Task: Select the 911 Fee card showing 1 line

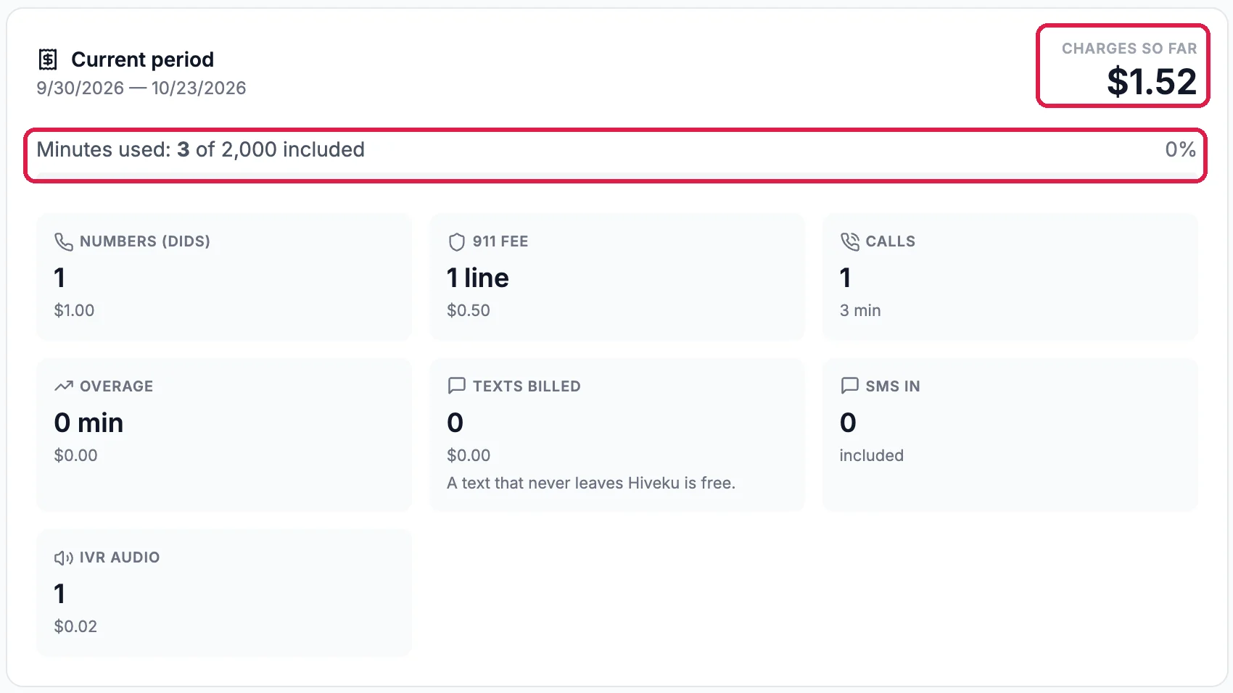Action: pyautogui.click(x=617, y=277)
